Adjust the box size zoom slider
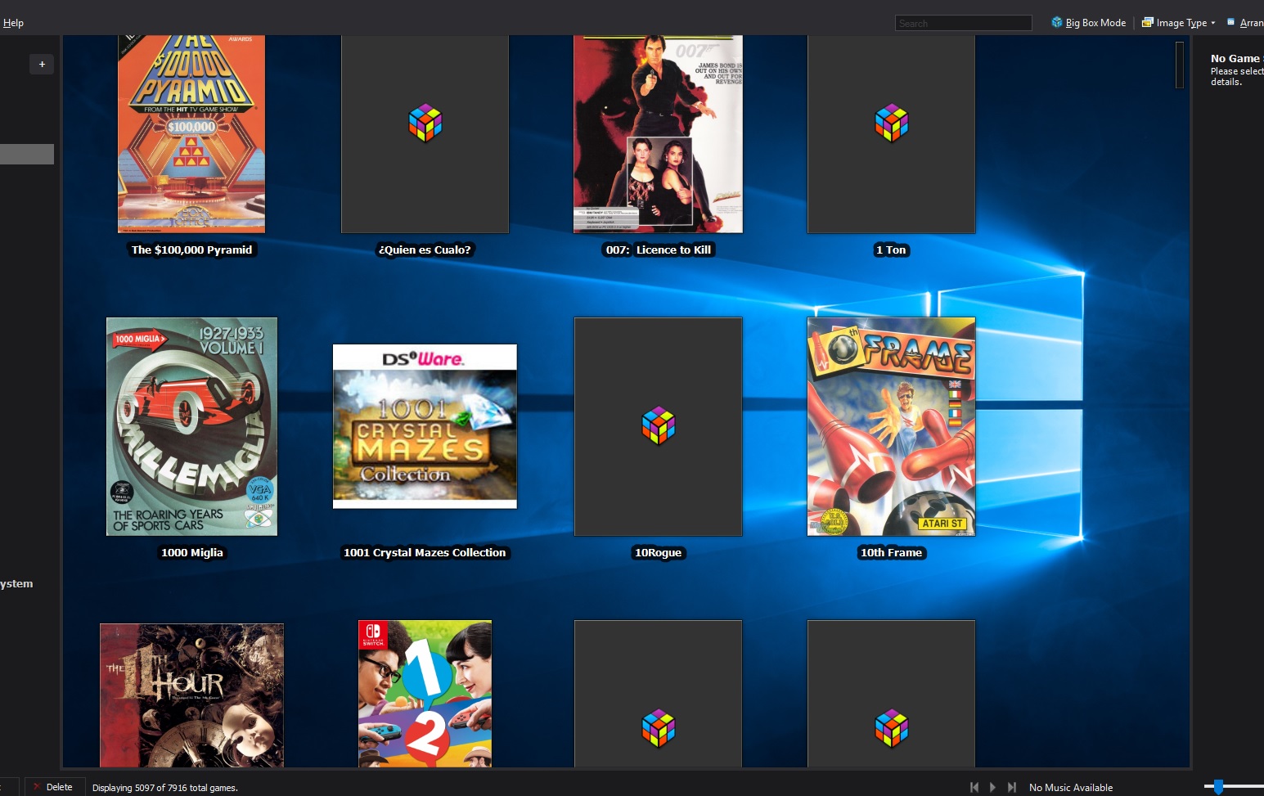Image resolution: width=1264 pixels, height=796 pixels. point(1218,787)
